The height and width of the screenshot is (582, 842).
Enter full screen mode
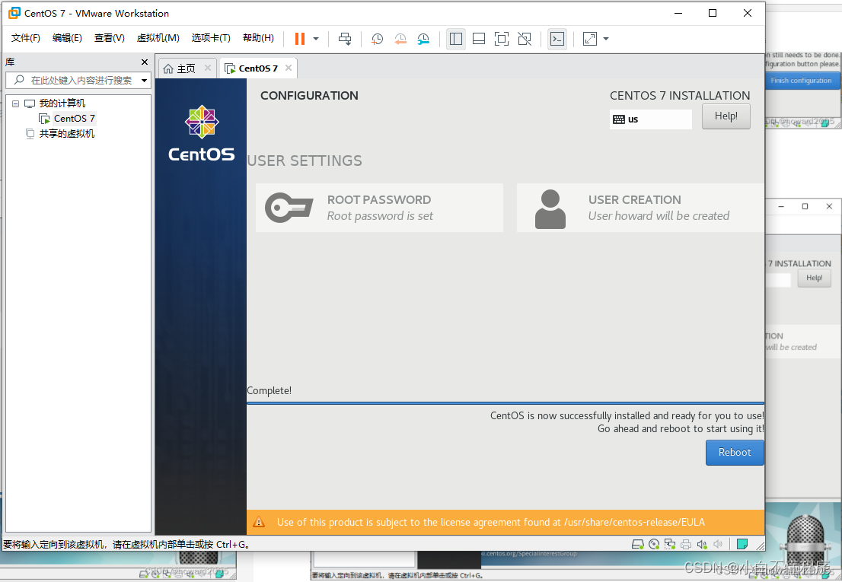pyautogui.click(x=502, y=39)
